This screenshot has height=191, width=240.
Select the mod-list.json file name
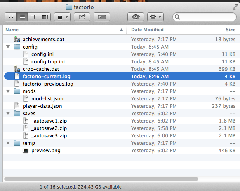click(x=47, y=99)
